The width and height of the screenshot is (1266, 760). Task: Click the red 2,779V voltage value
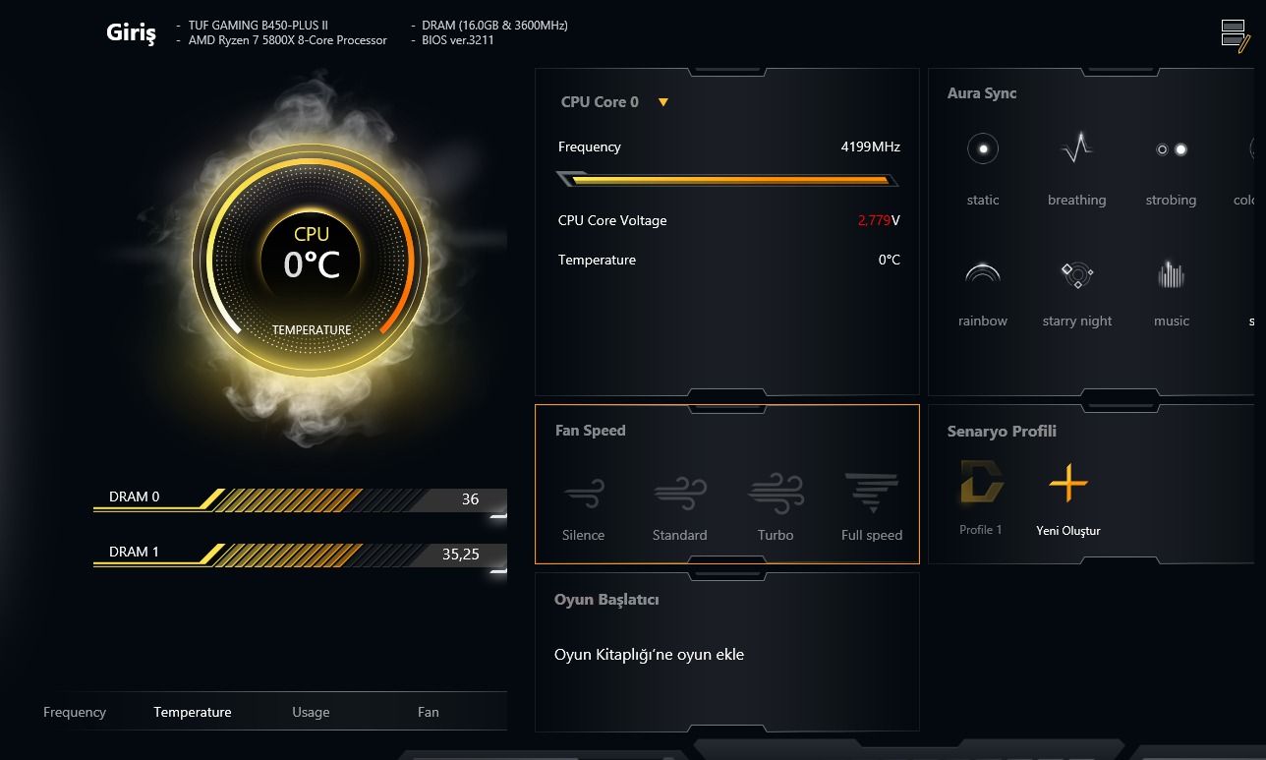coord(879,220)
